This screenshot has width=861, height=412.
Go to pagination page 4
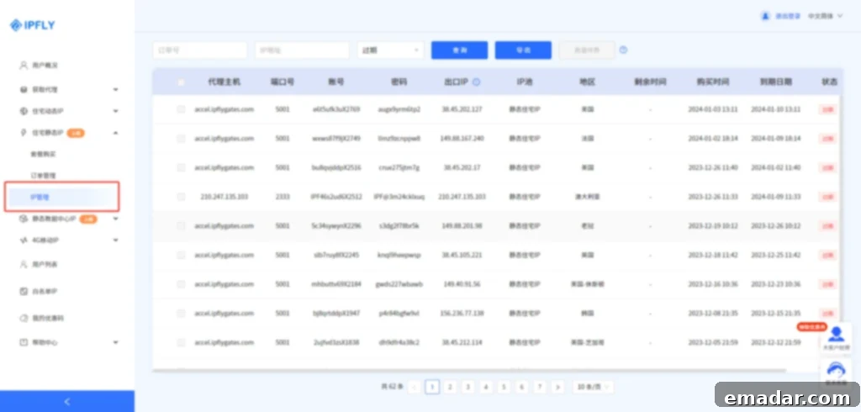pos(486,388)
